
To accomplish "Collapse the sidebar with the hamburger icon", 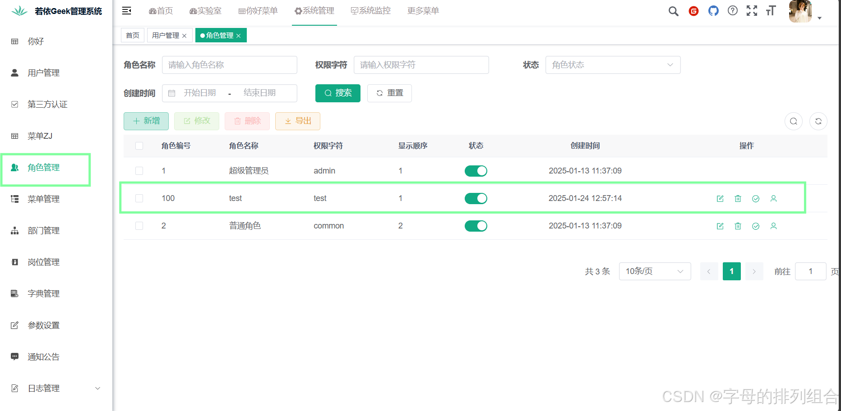I will click(x=127, y=11).
